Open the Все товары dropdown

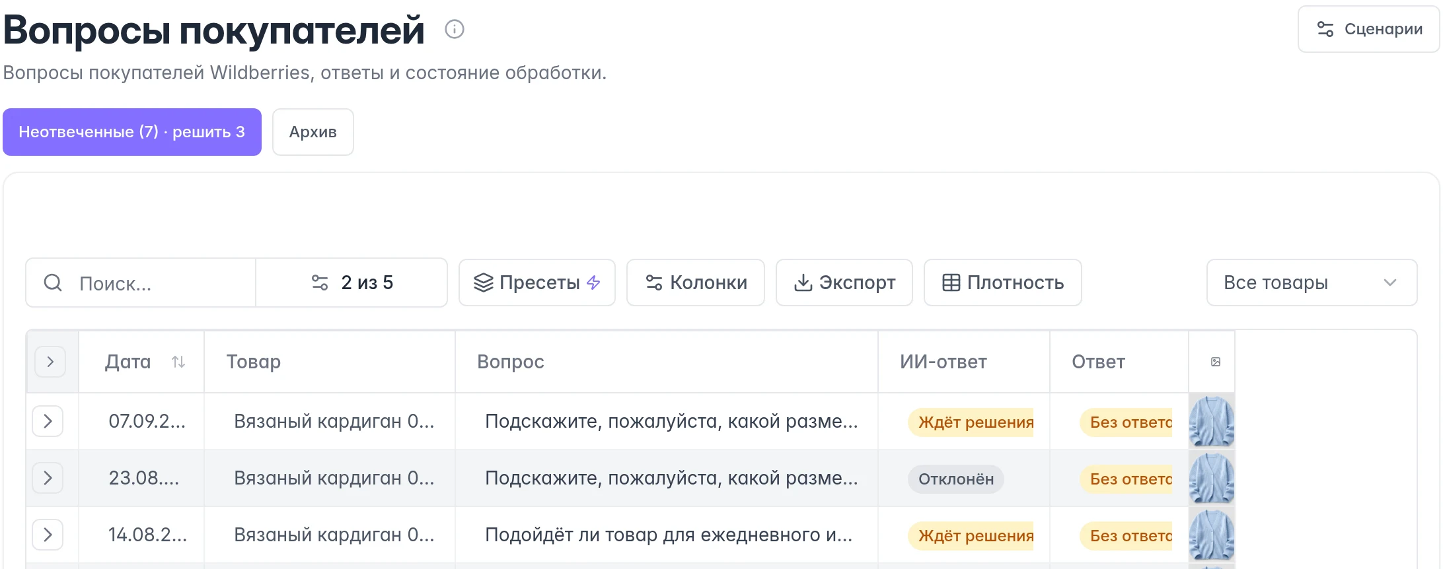coord(1312,283)
